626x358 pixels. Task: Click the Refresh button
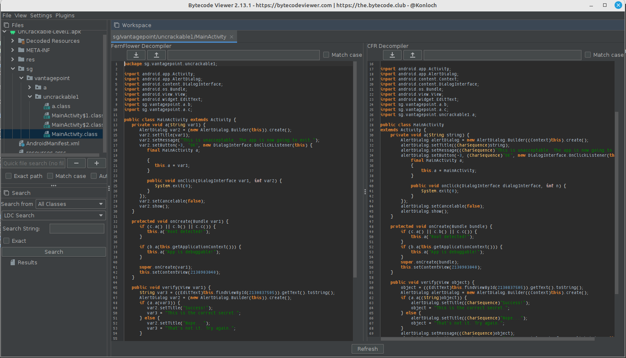coord(367,349)
